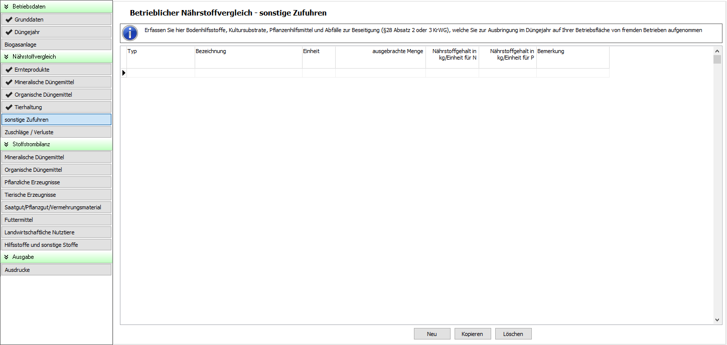Click the checkmark icon beside Ernteprodukte
Viewport: 727px width, 345px height.
coord(9,70)
